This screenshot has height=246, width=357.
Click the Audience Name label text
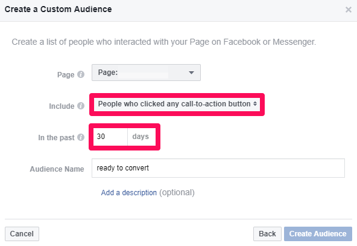point(57,169)
